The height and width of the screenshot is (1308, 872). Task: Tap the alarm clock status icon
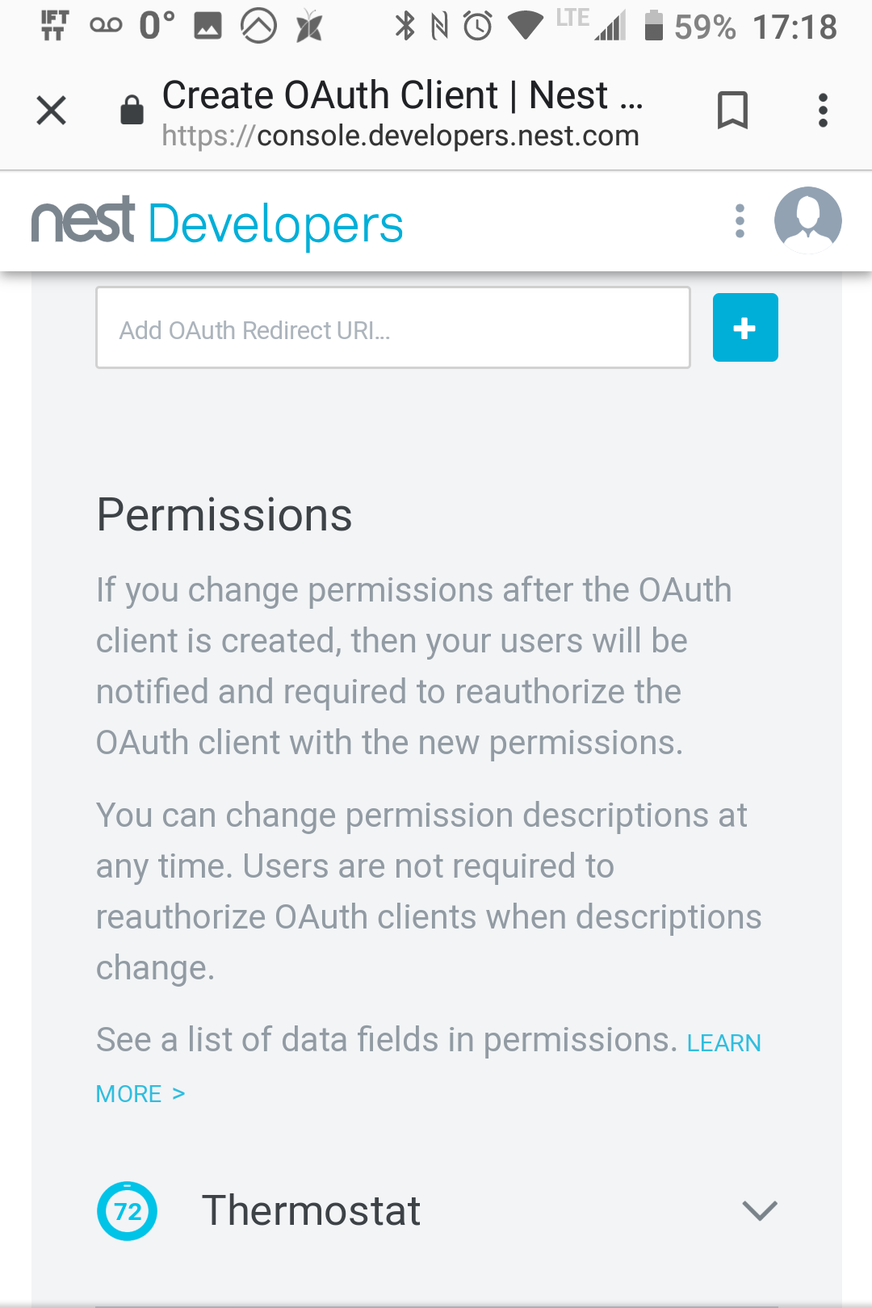click(478, 26)
